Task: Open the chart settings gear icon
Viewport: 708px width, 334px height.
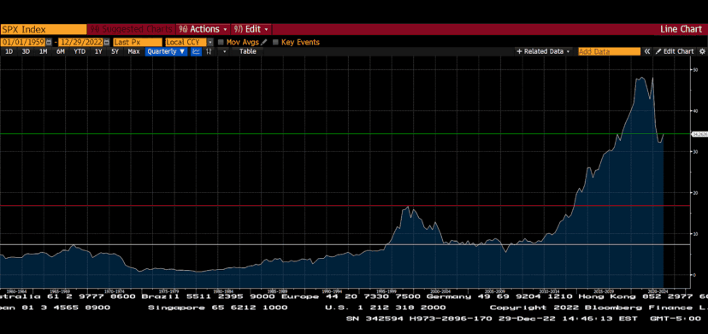Action: pyautogui.click(x=702, y=51)
